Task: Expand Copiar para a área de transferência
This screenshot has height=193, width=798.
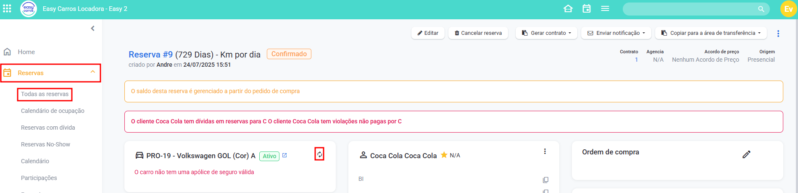Action: (x=711, y=33)
